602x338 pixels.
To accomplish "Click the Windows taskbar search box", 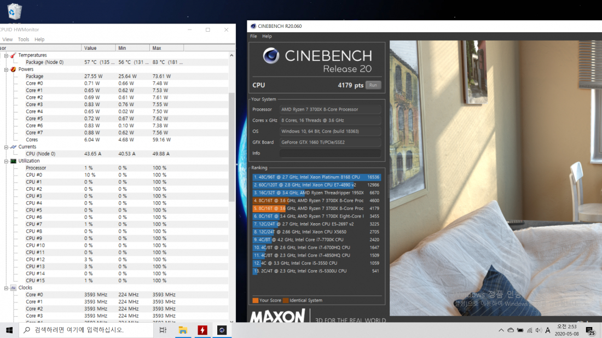I will (x=86, y=330).
